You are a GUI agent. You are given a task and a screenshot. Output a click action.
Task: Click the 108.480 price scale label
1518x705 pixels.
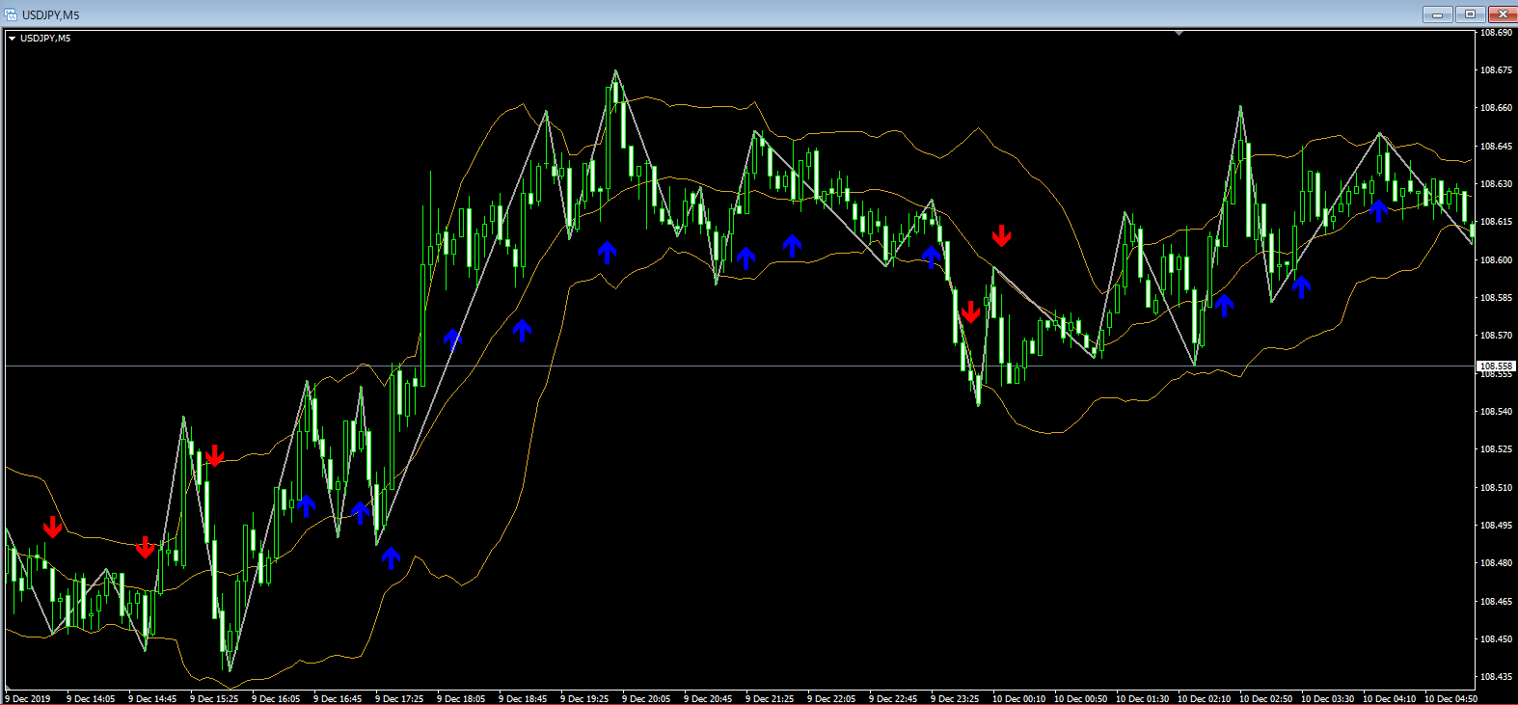click(x=1496, y=563)
